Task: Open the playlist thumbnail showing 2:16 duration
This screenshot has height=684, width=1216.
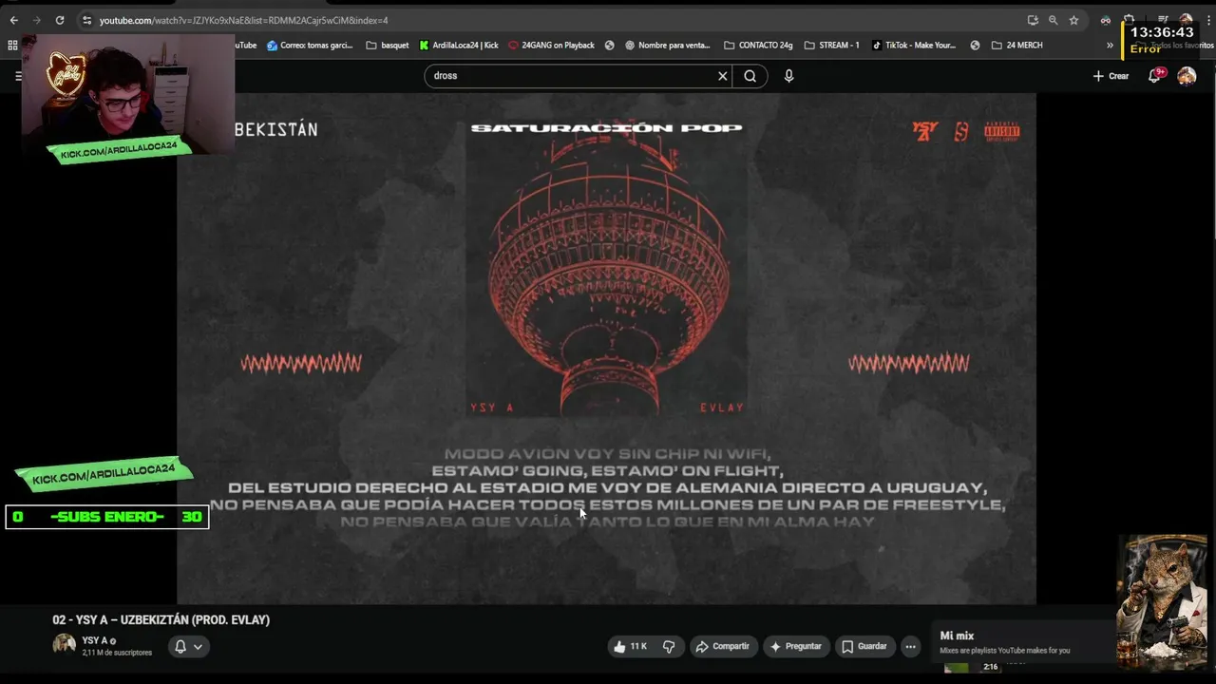Action: pos(971,666)
